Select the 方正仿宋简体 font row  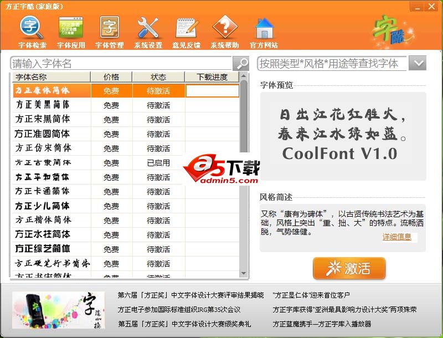[x=126, y=148]
